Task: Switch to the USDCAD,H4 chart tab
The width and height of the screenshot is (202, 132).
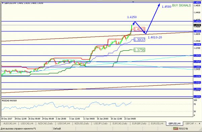Action: click(x=27, y=124)
